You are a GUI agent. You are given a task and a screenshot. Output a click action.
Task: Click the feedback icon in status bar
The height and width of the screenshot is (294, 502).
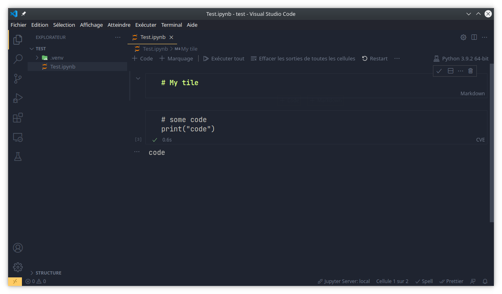473,281
